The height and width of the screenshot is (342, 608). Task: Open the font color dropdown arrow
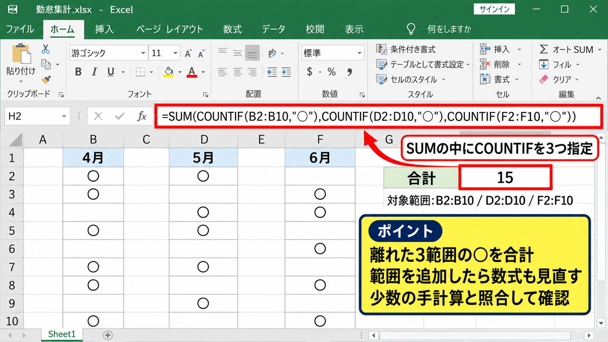pyautogui.click(x=203, y=72)
